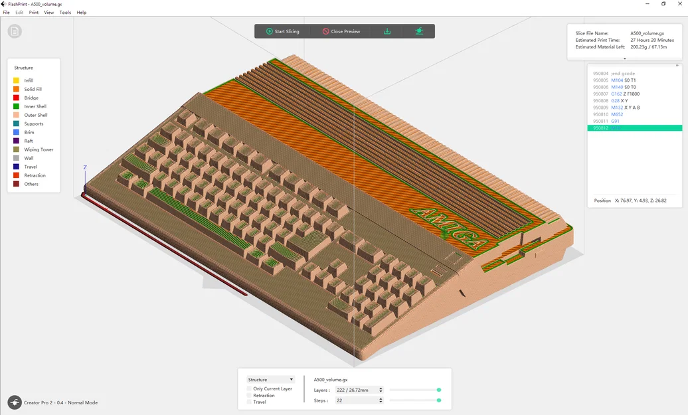Toggle the Travel visibility checkbox

[x=250, y=402]
